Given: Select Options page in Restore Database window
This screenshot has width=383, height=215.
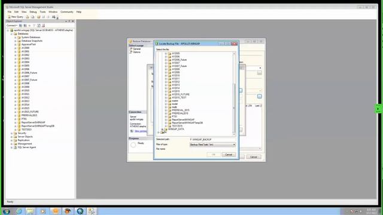Looking at the screenshot, I should click(136, 52).
